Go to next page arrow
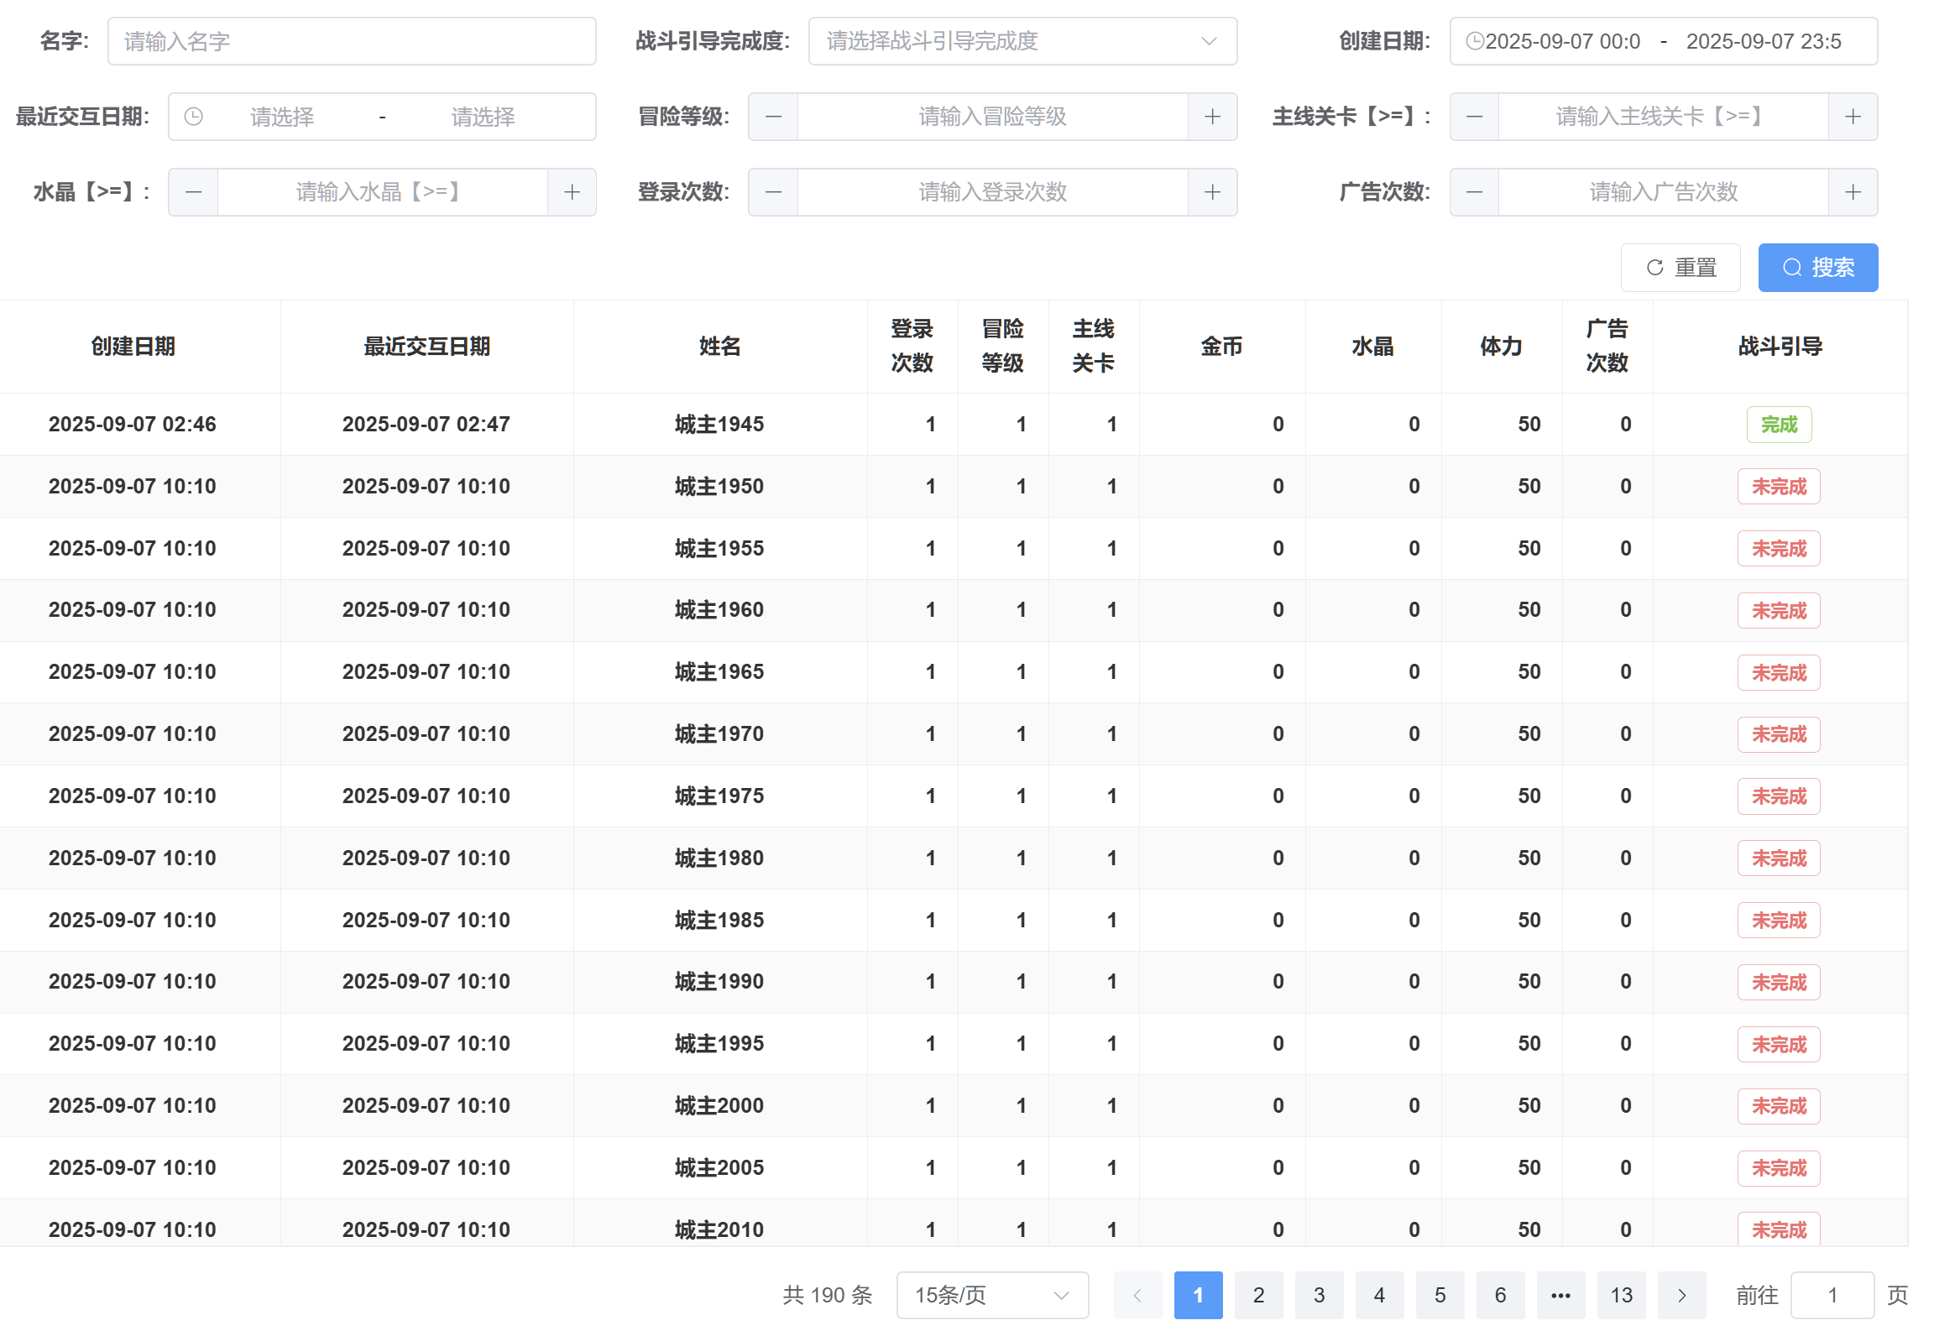 (1681, 1295)
